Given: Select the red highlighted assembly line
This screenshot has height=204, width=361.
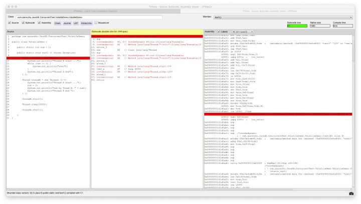Looking at the screenshot, I should pyautogui.click(x=278, y=114).
